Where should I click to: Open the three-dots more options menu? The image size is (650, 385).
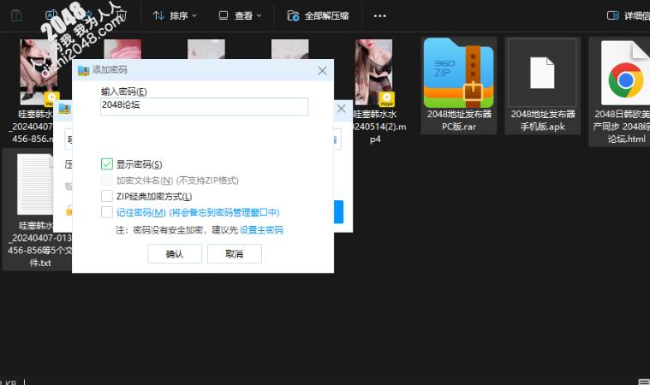[x=380, y=15]
